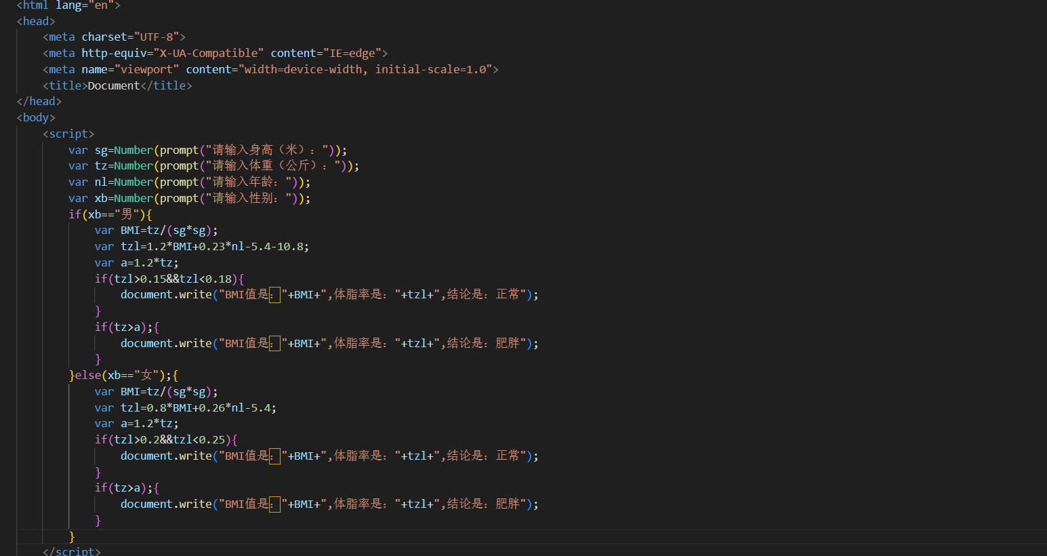Click document.write 肥胖 line inside the 男 block

click(329, 343)
